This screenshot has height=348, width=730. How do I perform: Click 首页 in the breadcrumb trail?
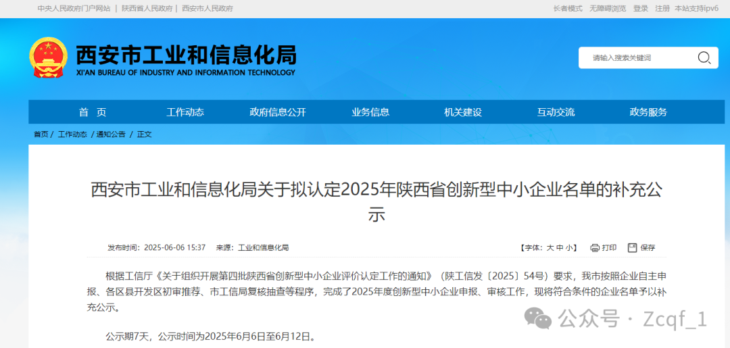[x=41, y=134]
